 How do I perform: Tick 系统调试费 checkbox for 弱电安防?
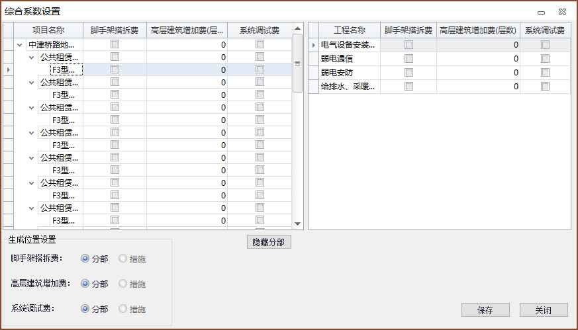(x=545, y=73)
